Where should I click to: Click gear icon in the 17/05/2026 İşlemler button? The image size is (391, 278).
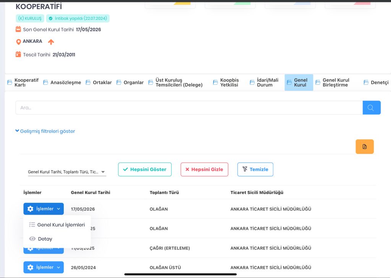point(31,209)
